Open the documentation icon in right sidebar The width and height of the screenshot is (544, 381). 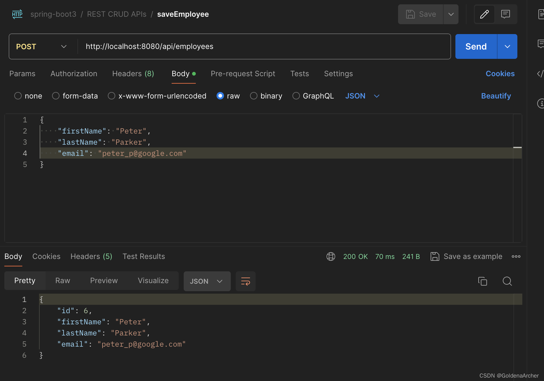[x=541, y=14]
